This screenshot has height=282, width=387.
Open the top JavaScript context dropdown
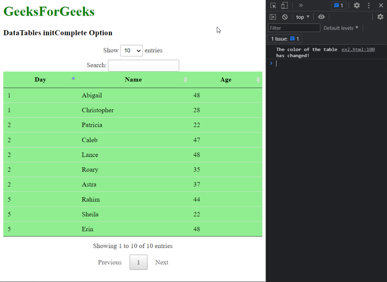(x=302, y=17)
